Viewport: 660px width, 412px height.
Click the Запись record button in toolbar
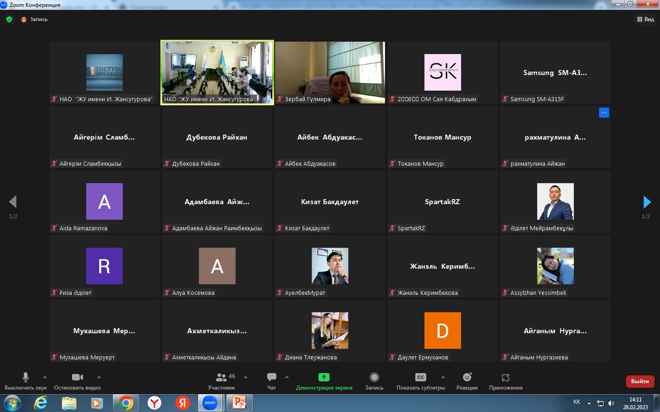(x=374, y=380)
